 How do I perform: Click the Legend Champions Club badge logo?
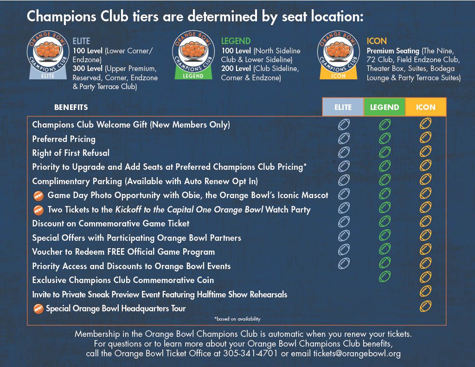pos(193,55)
